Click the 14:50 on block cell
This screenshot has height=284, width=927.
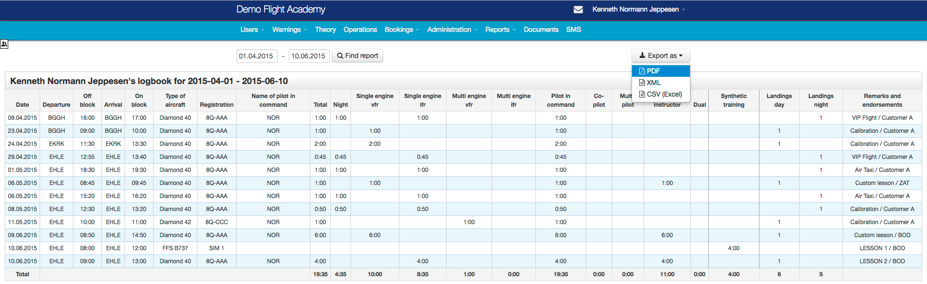[x=139, y=235]
